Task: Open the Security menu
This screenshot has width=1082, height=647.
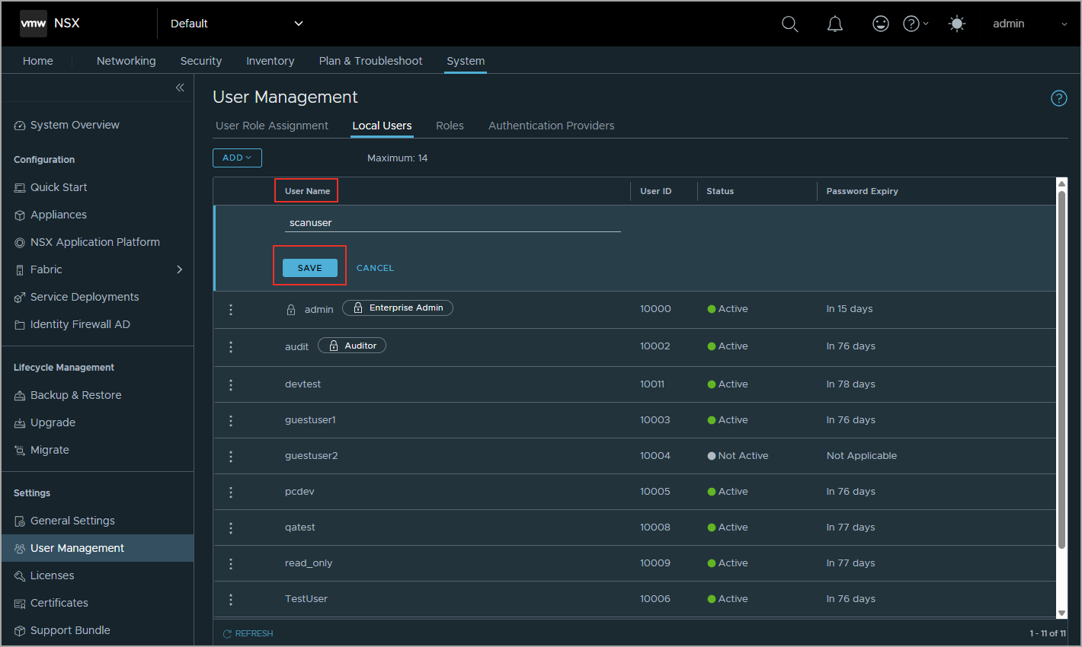Action: pyautogui.click(x=201, y=61)
